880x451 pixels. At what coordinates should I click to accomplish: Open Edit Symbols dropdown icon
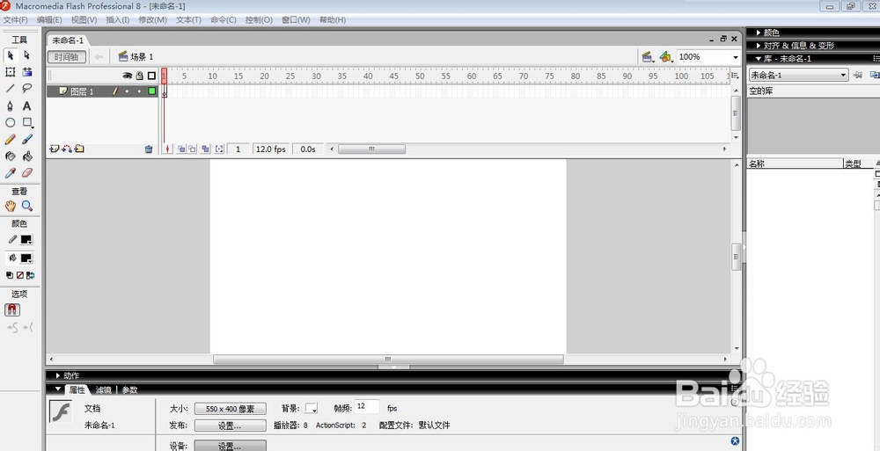click(666, 56)
